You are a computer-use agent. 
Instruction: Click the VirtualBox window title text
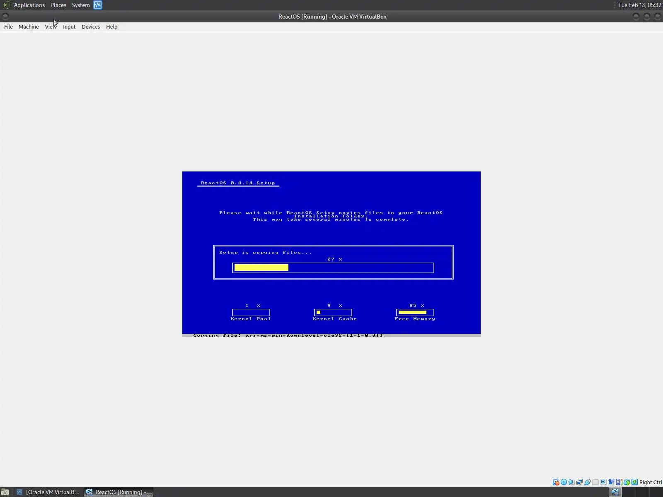[332, 17]
